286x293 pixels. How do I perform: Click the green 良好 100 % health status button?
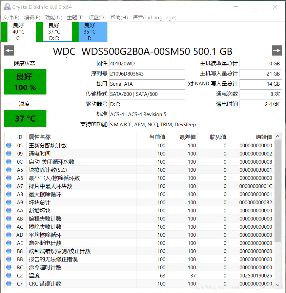pyautogui.click(x=25, y=82)
